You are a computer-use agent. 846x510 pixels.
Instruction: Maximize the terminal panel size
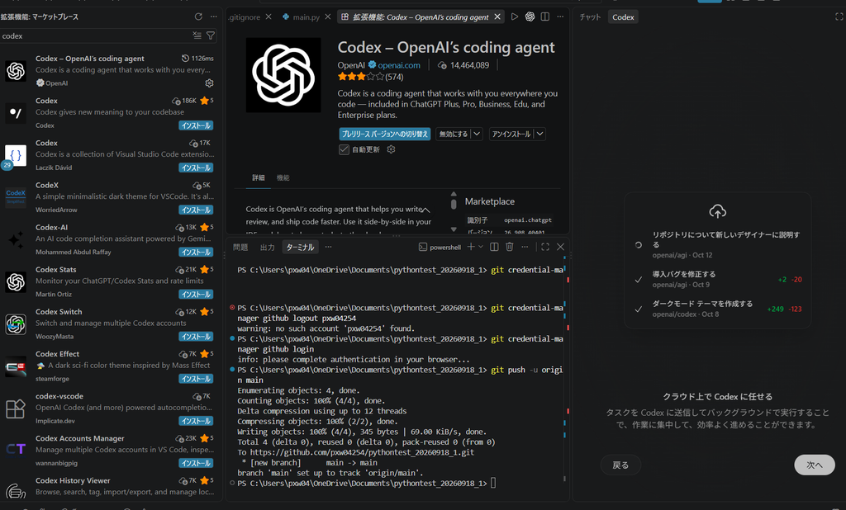(x=545, y=247)
